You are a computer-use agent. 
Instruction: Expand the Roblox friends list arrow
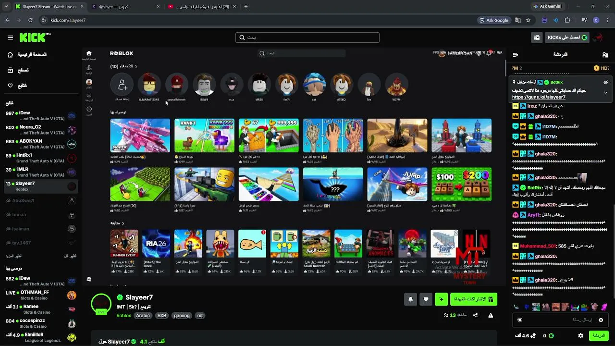click(136, 66)
